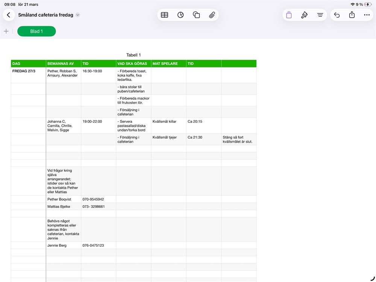Open the insert chart menu
376x282 pixels.
180,15
